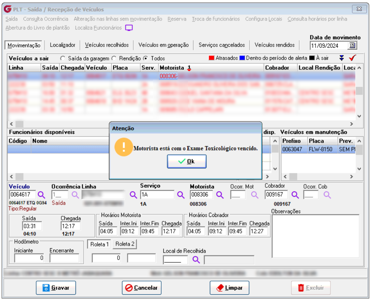Search Ocorr. Mot with magnifier icon
Screen dimensions: 371x300
pyautogui.click(x=255, y=195)
